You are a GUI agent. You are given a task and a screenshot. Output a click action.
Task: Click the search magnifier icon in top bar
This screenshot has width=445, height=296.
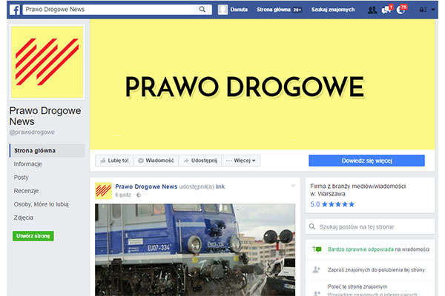pyautogui.click(x=202, y=10)
